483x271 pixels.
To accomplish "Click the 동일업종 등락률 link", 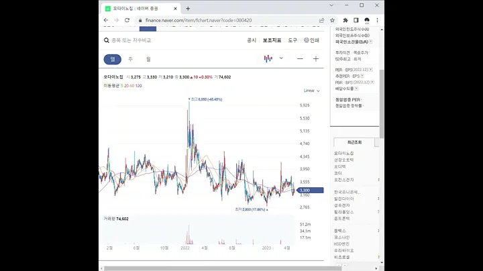I will click(350, 106).
